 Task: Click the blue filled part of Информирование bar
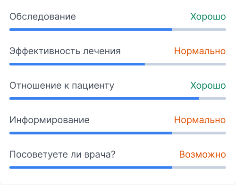pos(91,133)
